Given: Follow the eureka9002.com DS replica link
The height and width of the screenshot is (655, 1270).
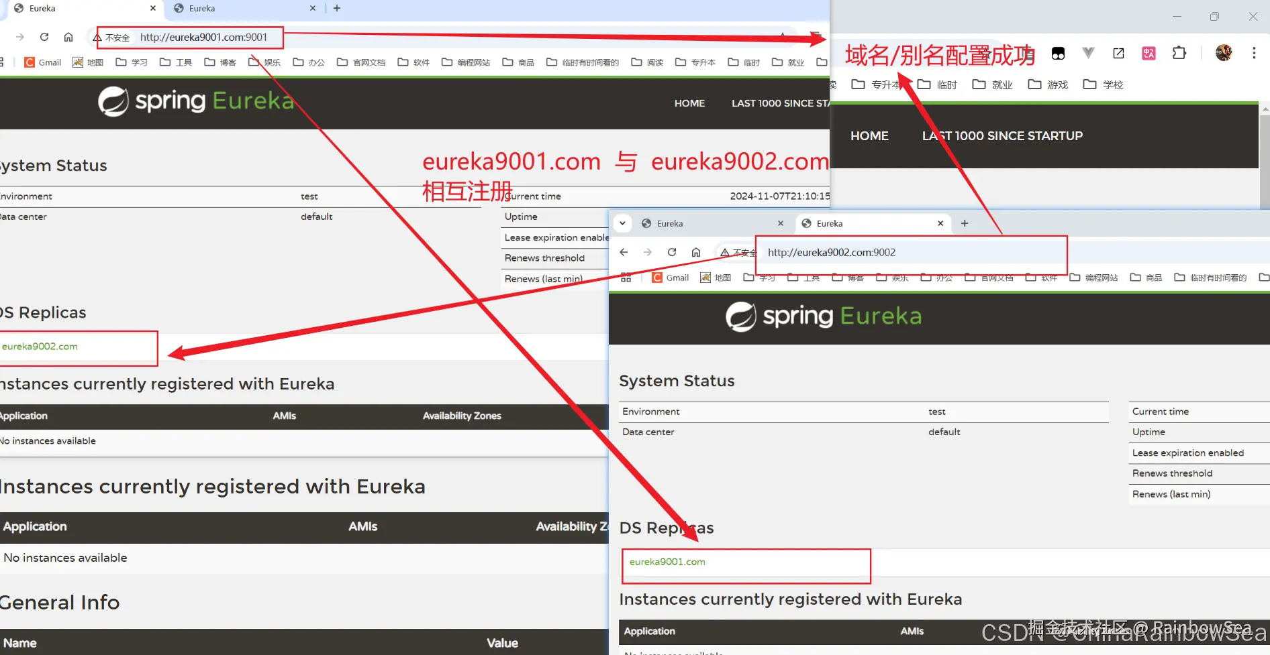Looking at the screenshot, I should [x=40, y=347].
